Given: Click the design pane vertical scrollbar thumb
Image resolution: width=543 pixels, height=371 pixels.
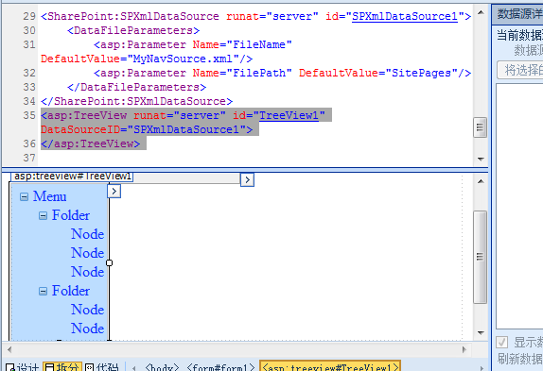Looking at the screenshot, I should coord(480,257).
